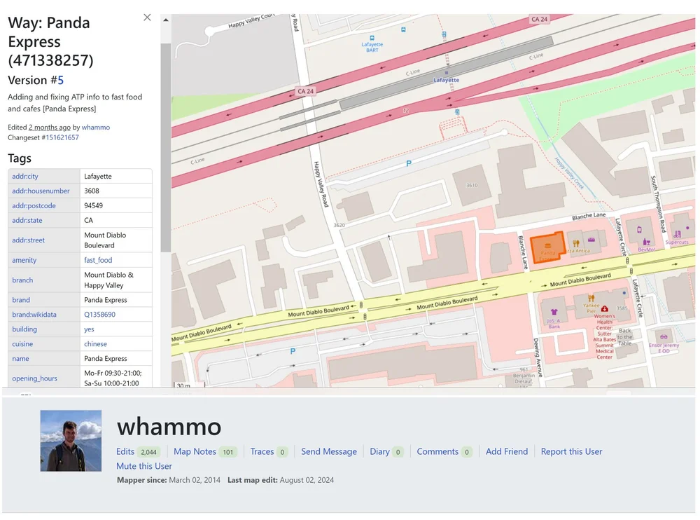Click Report this User
This screenshot has width=700, height=520.
571,451
